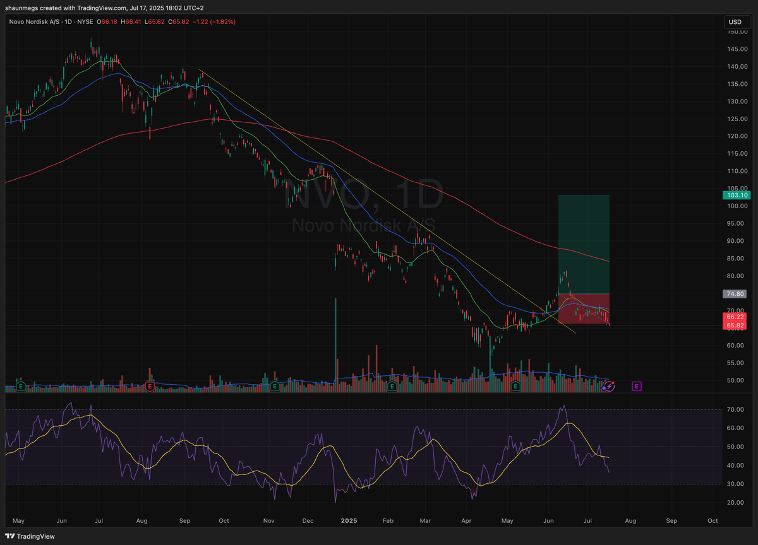Select the 103.10 green target price label
The image size is (758, 545).
735,196
